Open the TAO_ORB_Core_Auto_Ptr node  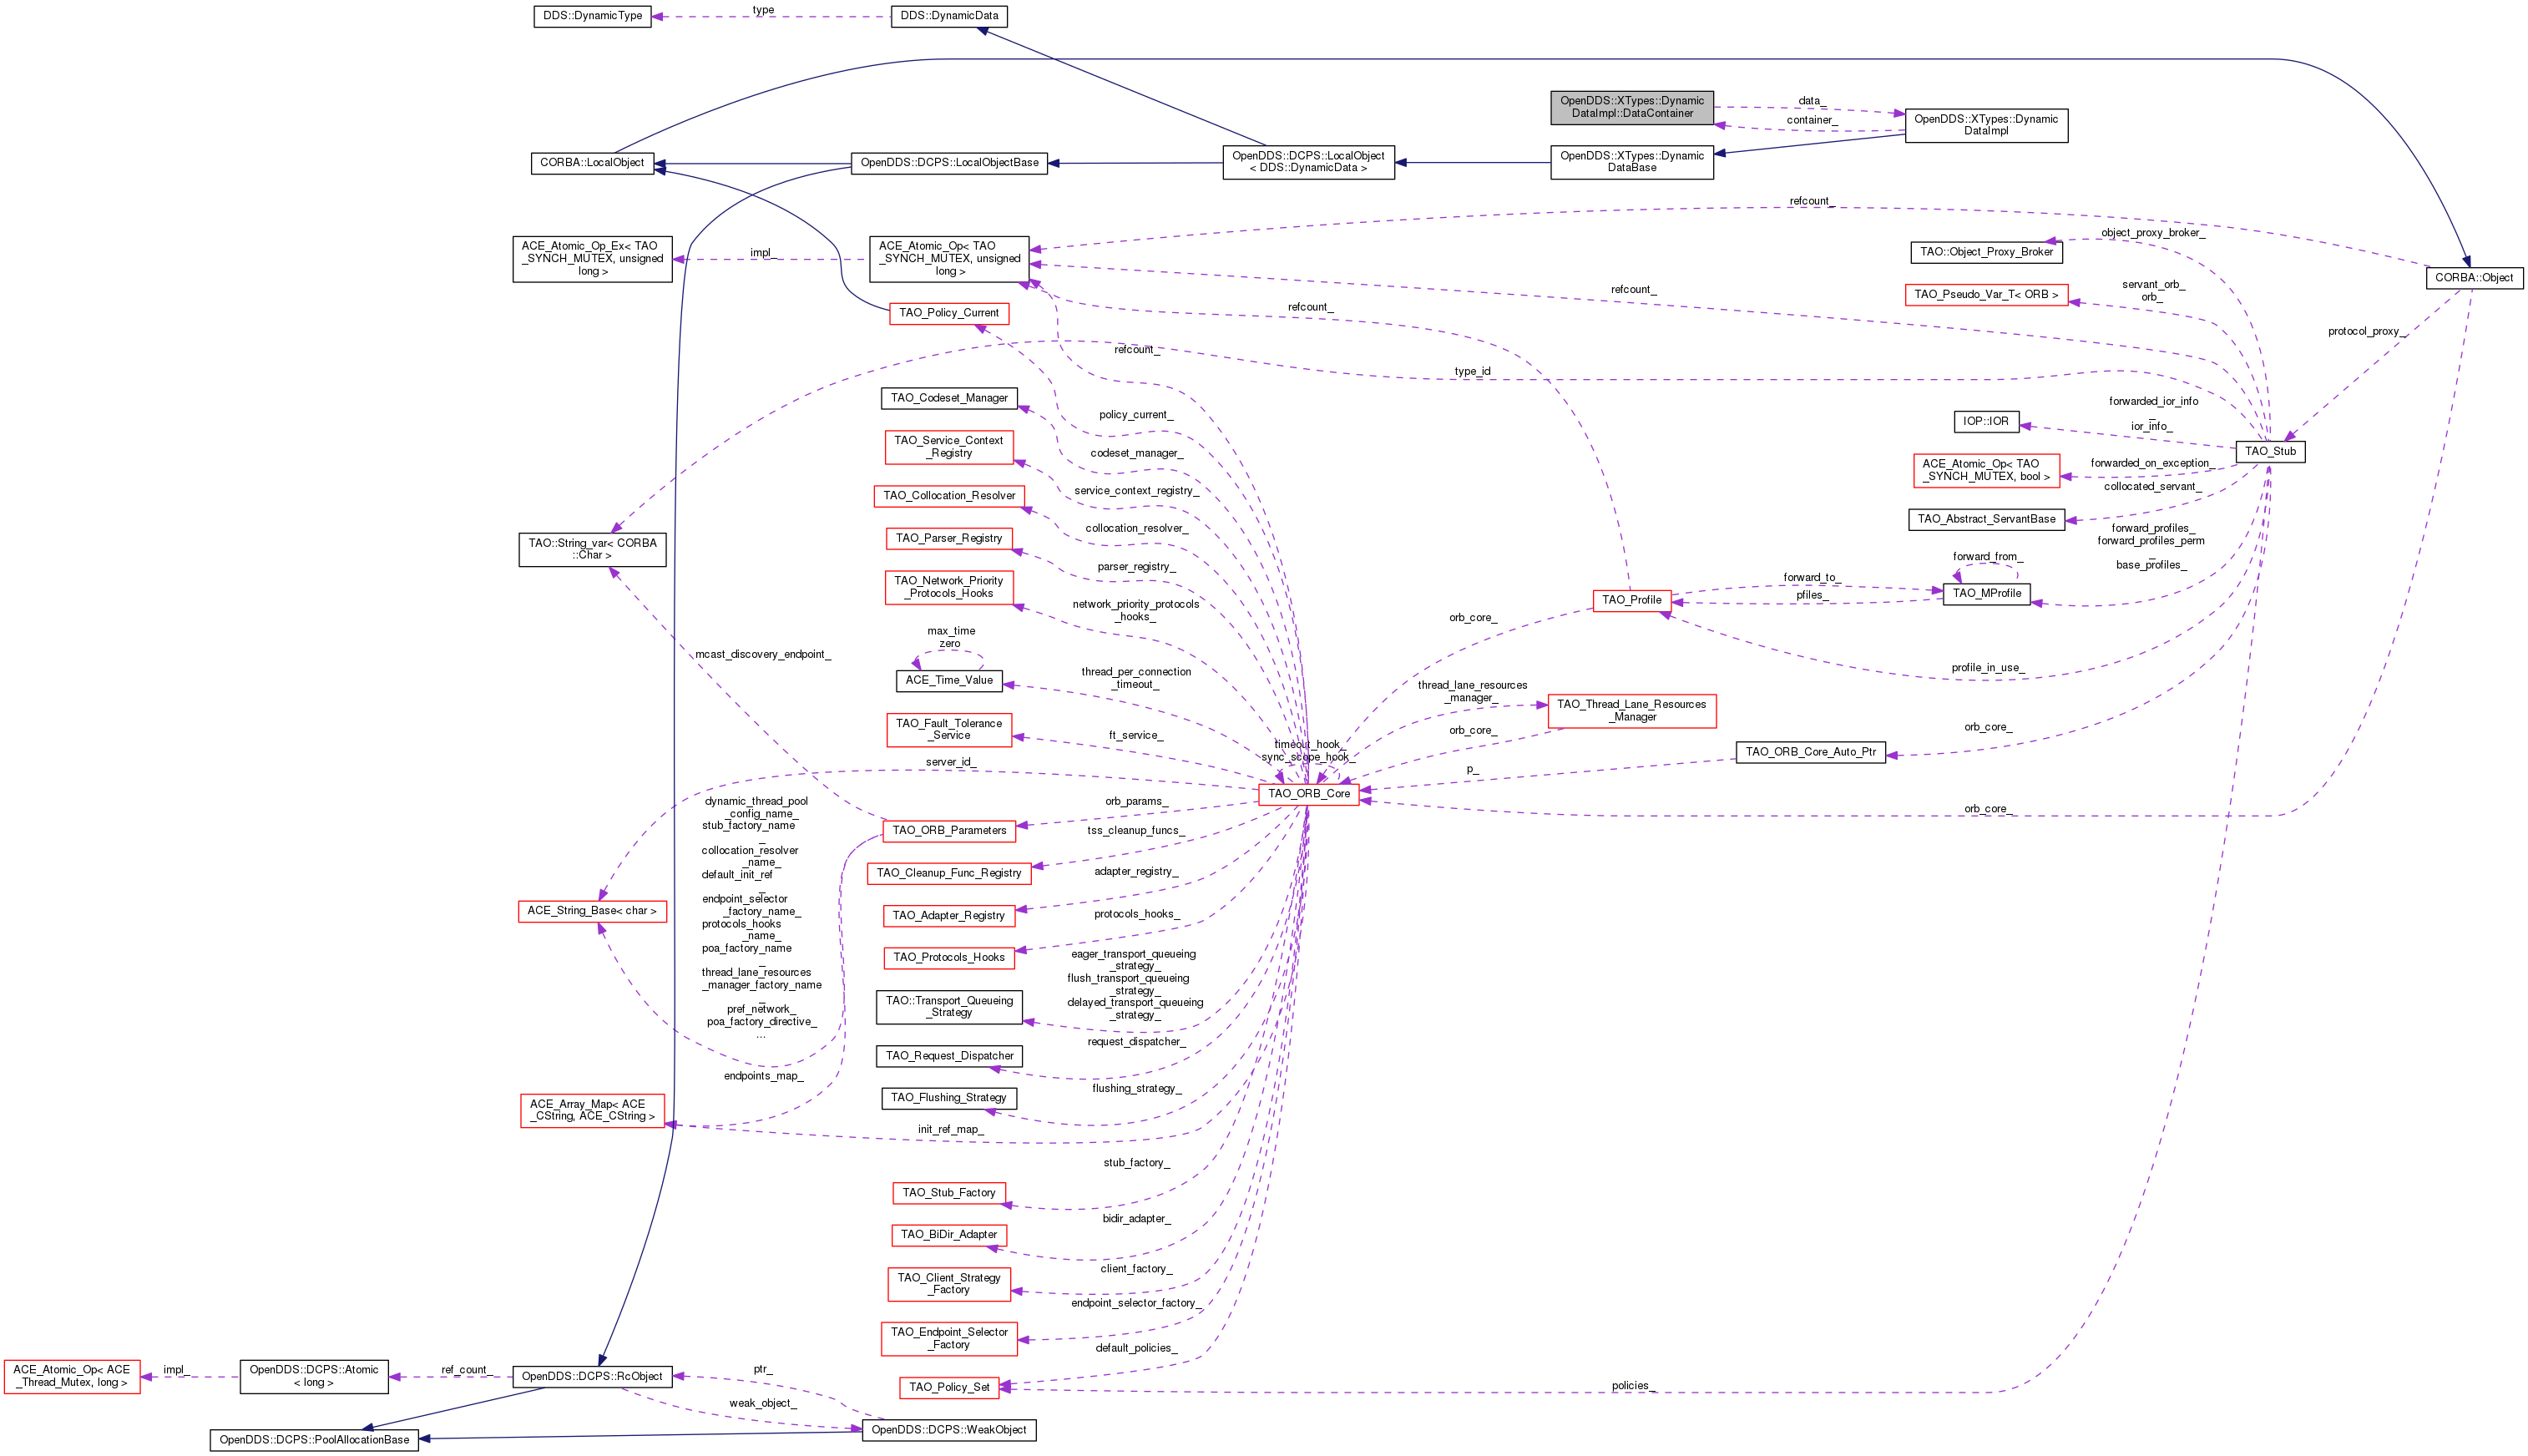tap(1810, 752)
